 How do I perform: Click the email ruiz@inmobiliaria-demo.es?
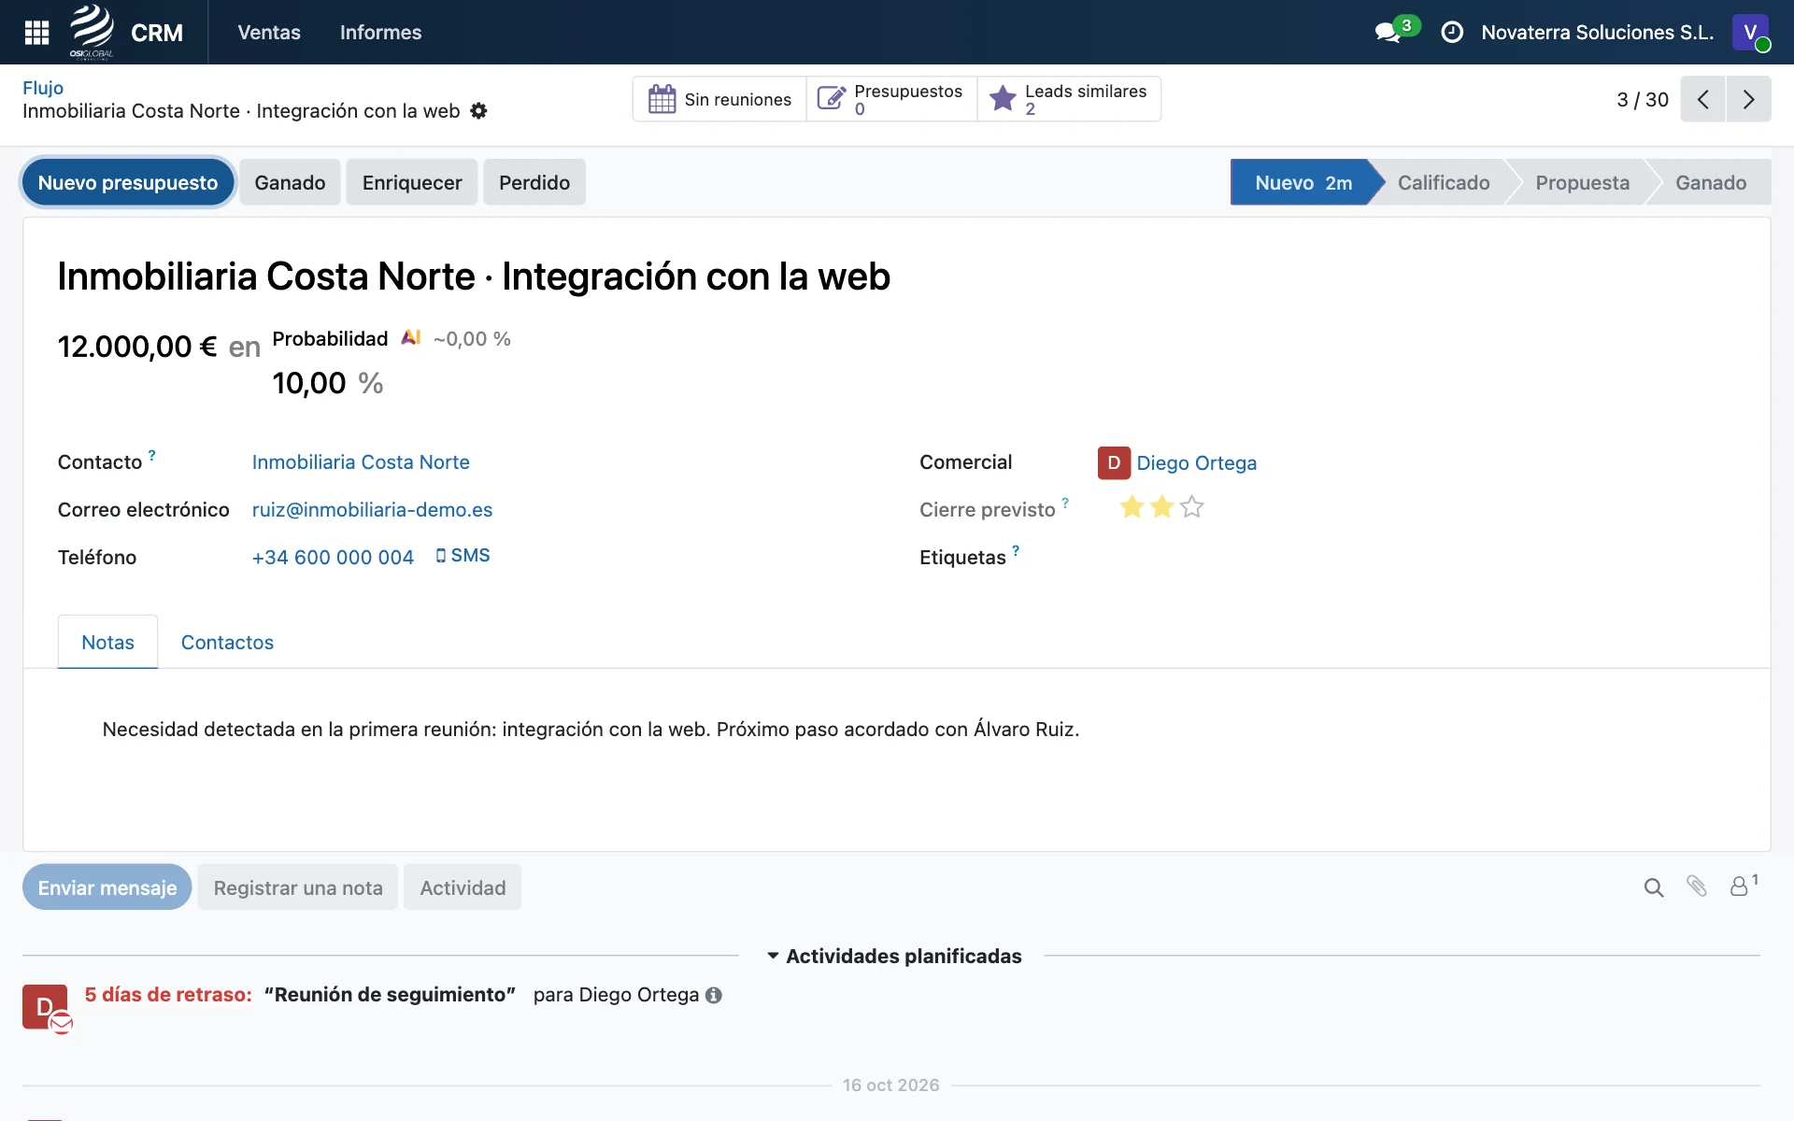click(x=372, y=510)
